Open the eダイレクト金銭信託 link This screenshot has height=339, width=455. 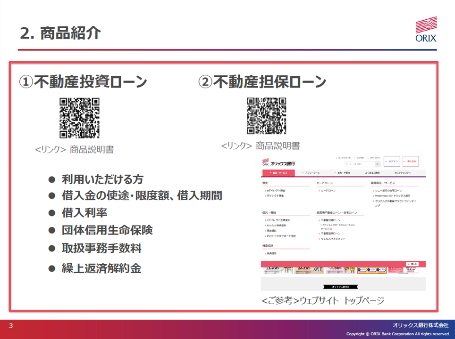click(x=278, y=220)
